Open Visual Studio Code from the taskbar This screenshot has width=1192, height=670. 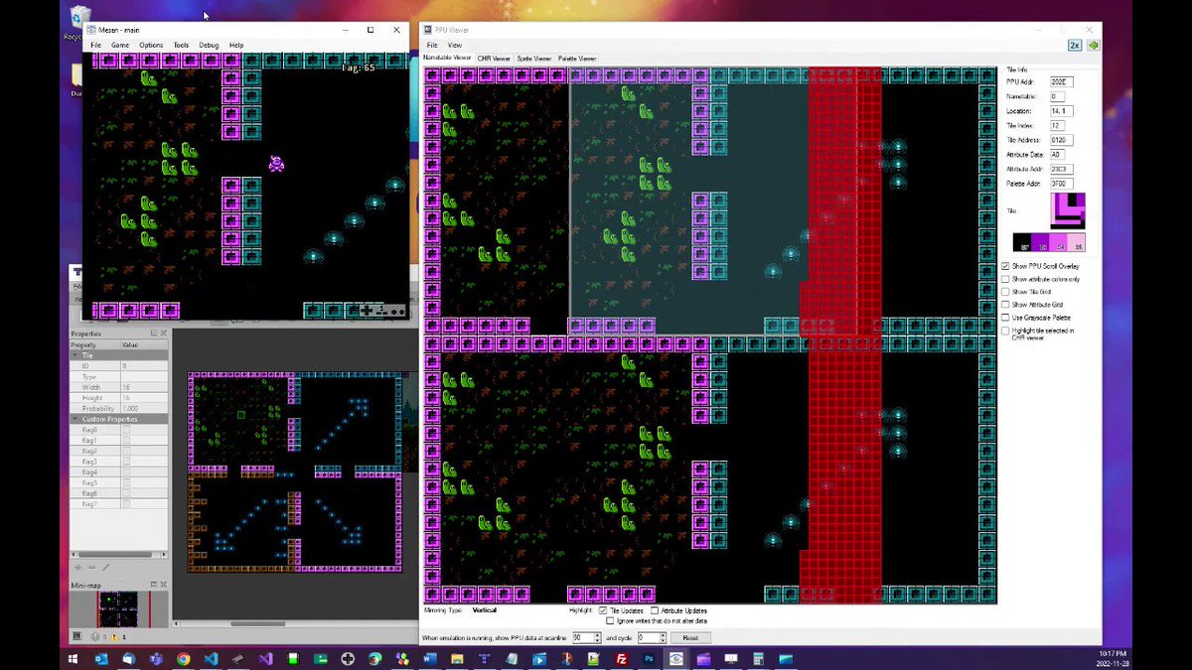point(211,658)
